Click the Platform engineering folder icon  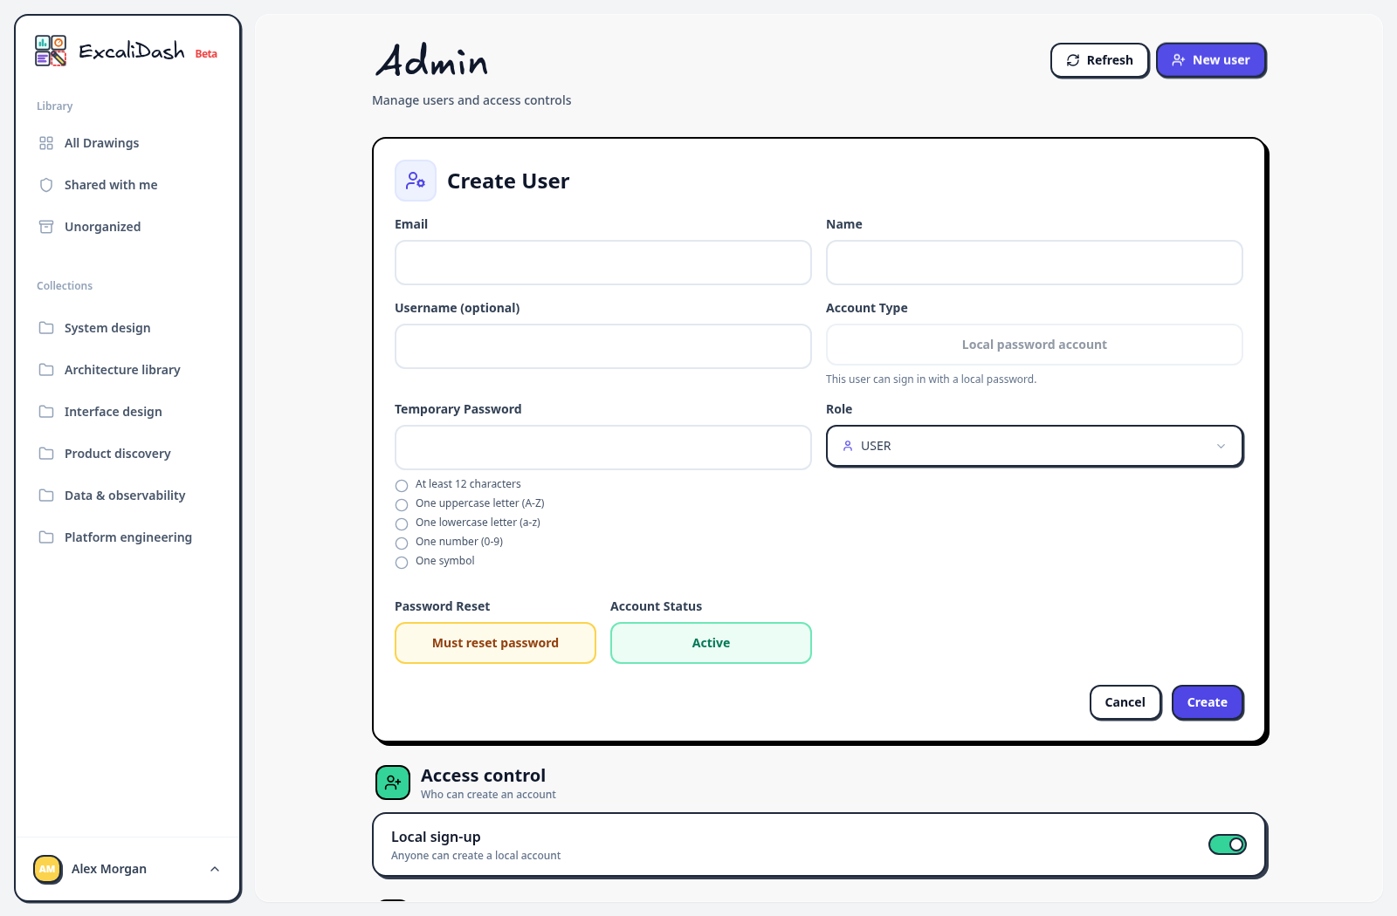[x=46, y=537]
